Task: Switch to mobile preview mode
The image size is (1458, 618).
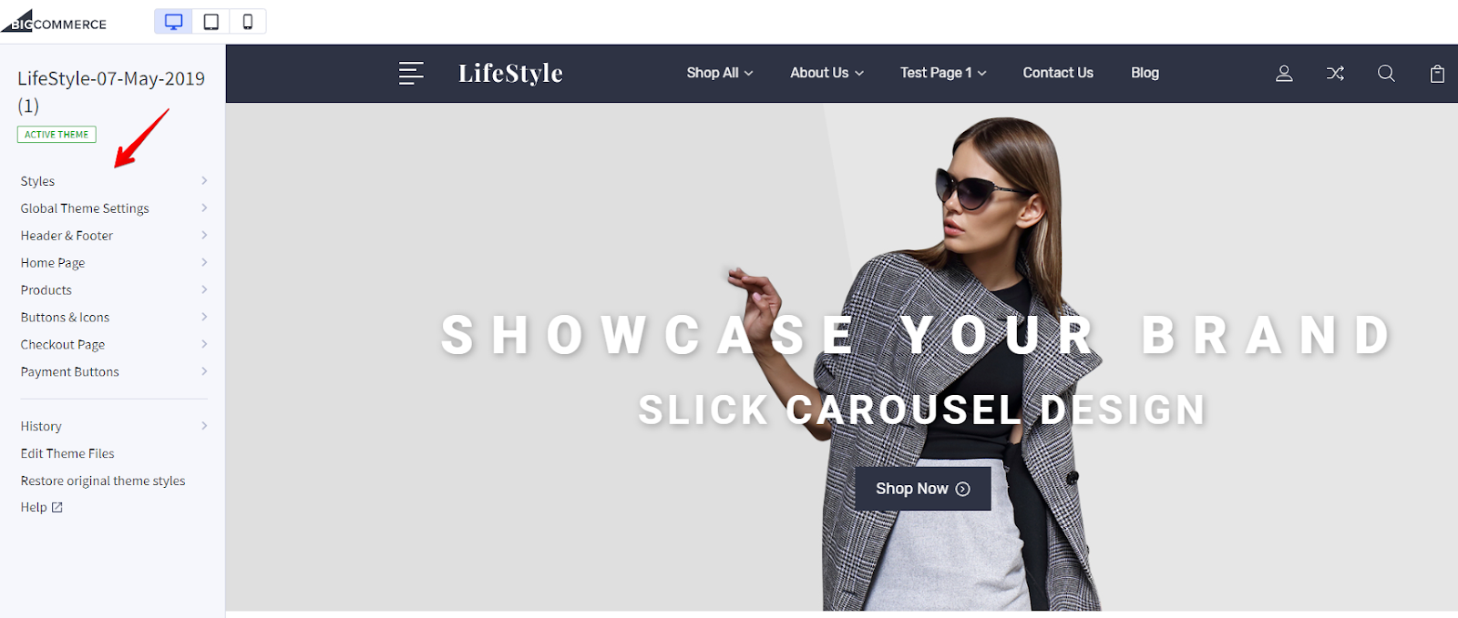Action: click(247, 22)
